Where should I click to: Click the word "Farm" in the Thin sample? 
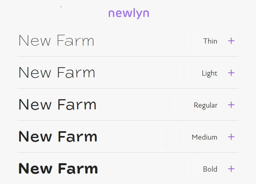[x=75, y=41]
